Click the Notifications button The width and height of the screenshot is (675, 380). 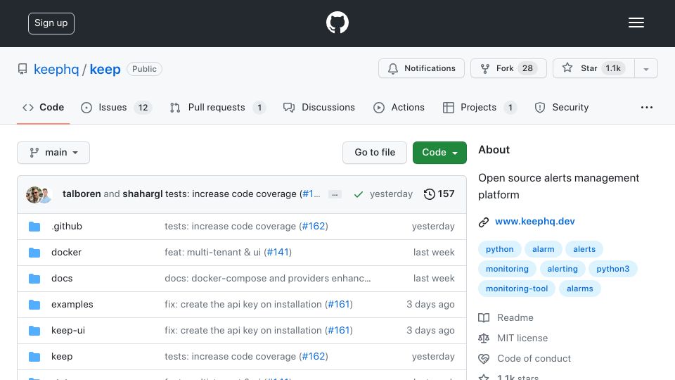coord(421,68)
